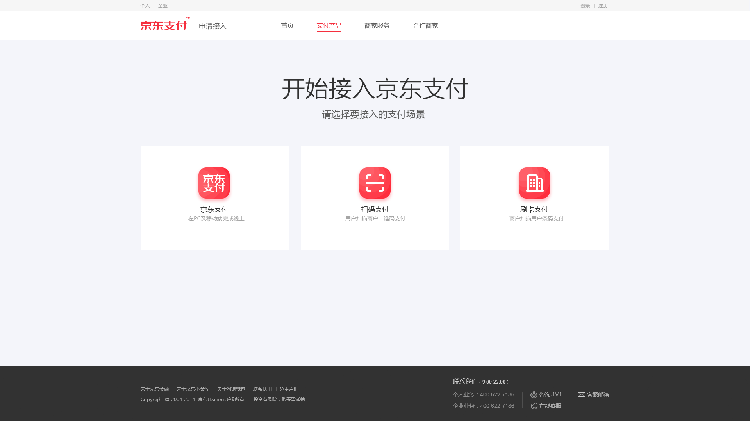Open the 商家服务 navigation tab
This screenshot has width=750, height=421.
pyautogui.click(x=377, y=26)
